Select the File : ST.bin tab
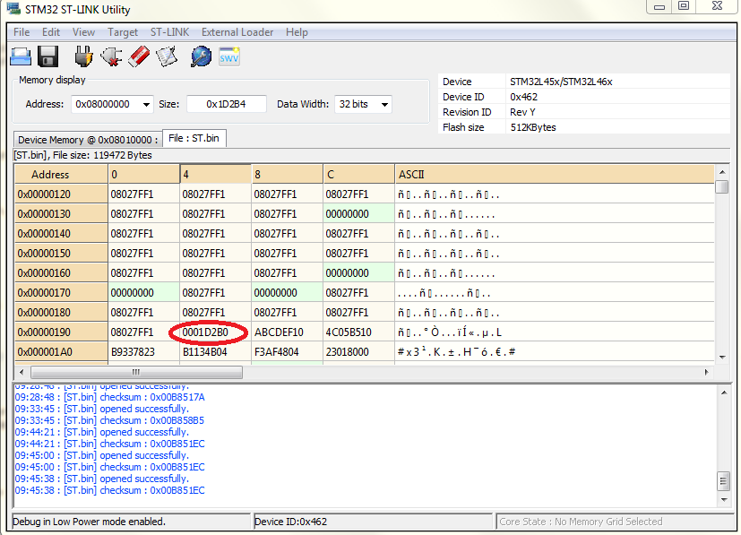This screenshot has width=741, height=535. (x=194, y=138)
